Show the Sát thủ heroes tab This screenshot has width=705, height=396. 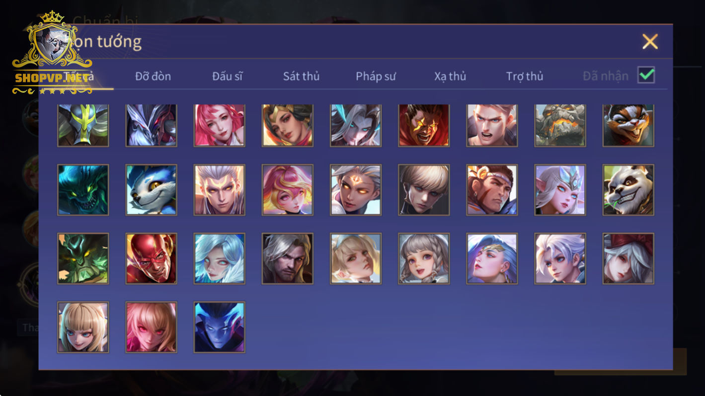tap(301, 76)
